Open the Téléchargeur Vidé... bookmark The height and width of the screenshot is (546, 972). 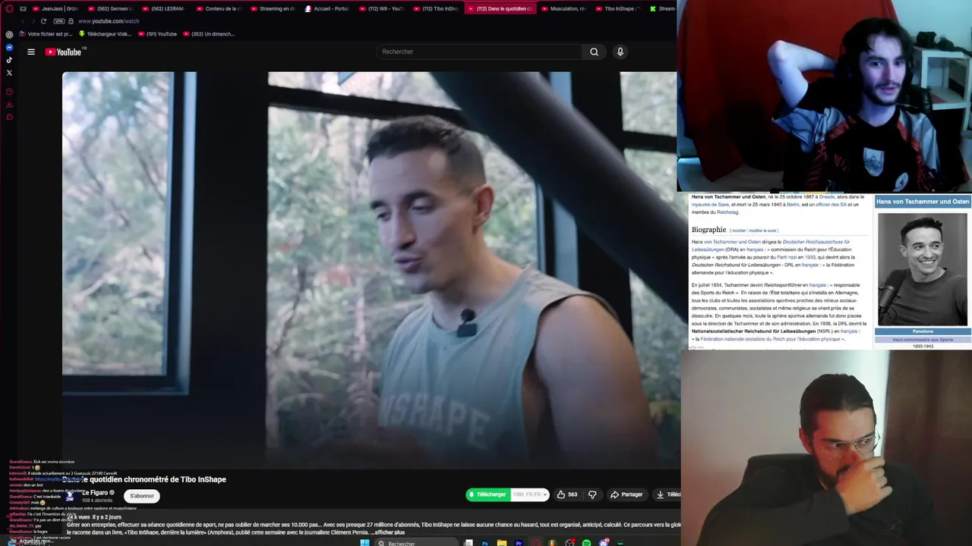click(x=104, y=34)
